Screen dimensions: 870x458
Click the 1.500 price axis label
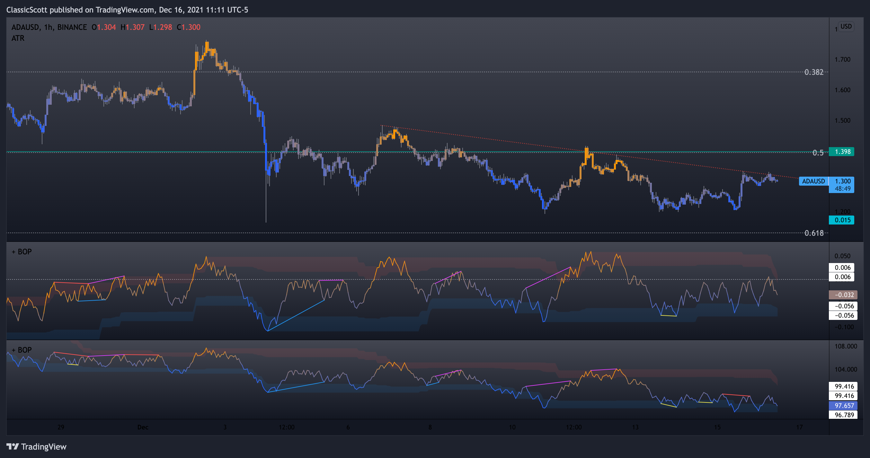[x=842, y=120]
